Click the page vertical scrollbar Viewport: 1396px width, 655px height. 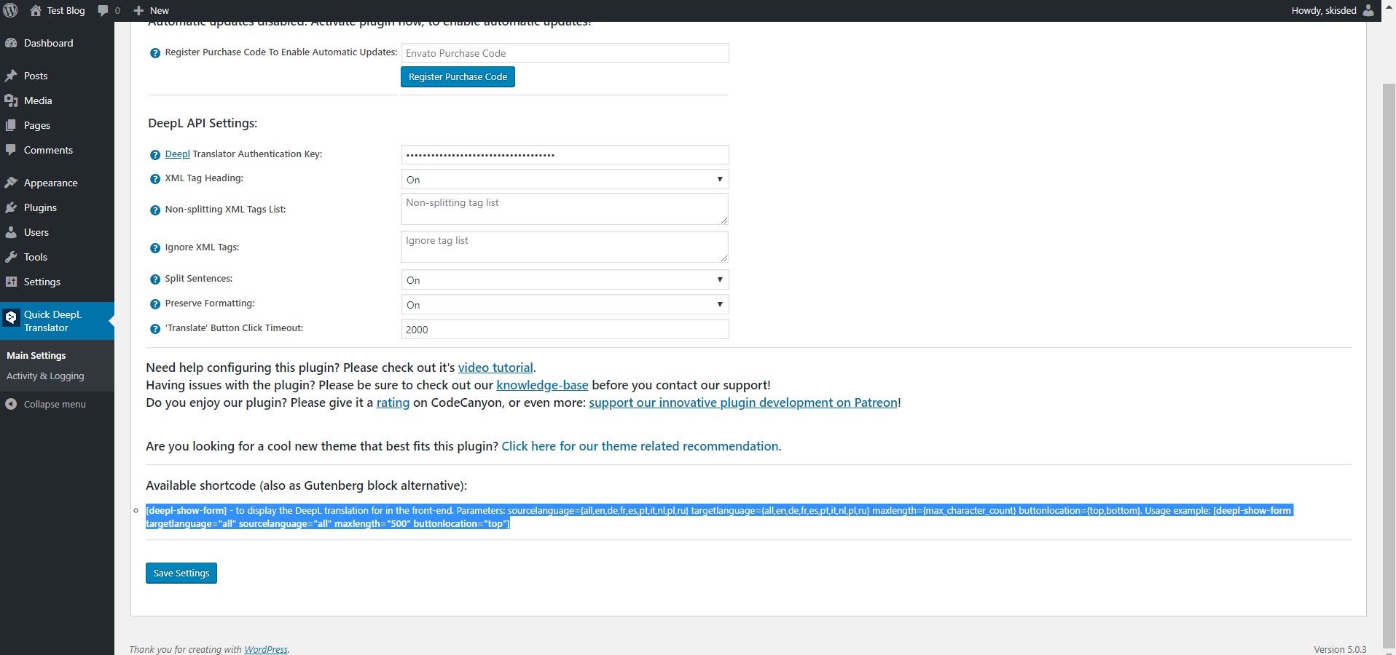click(x=1389, y=364)
